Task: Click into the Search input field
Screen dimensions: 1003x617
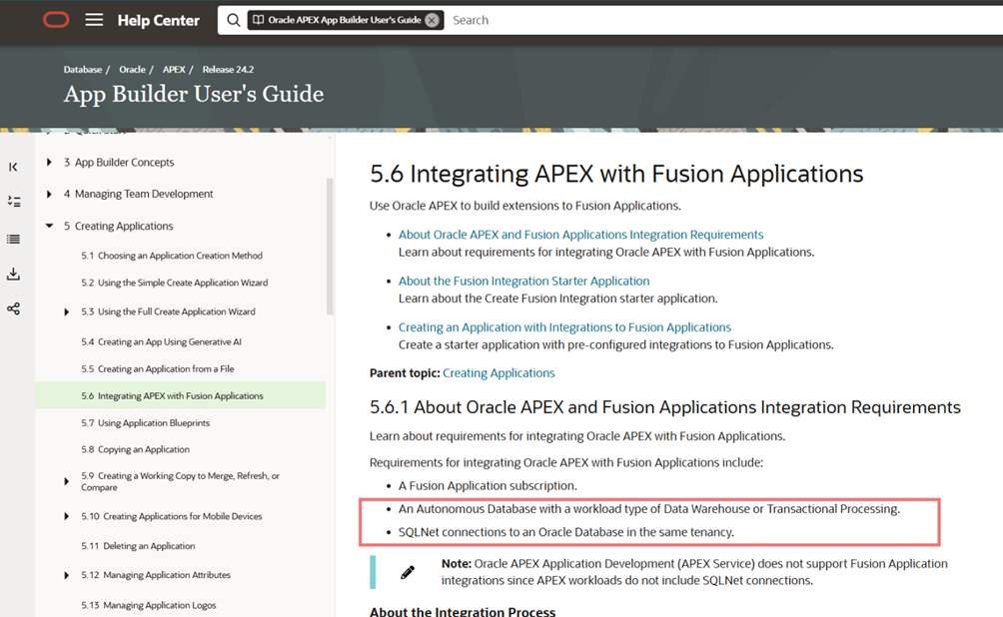Action: (699, 20)
